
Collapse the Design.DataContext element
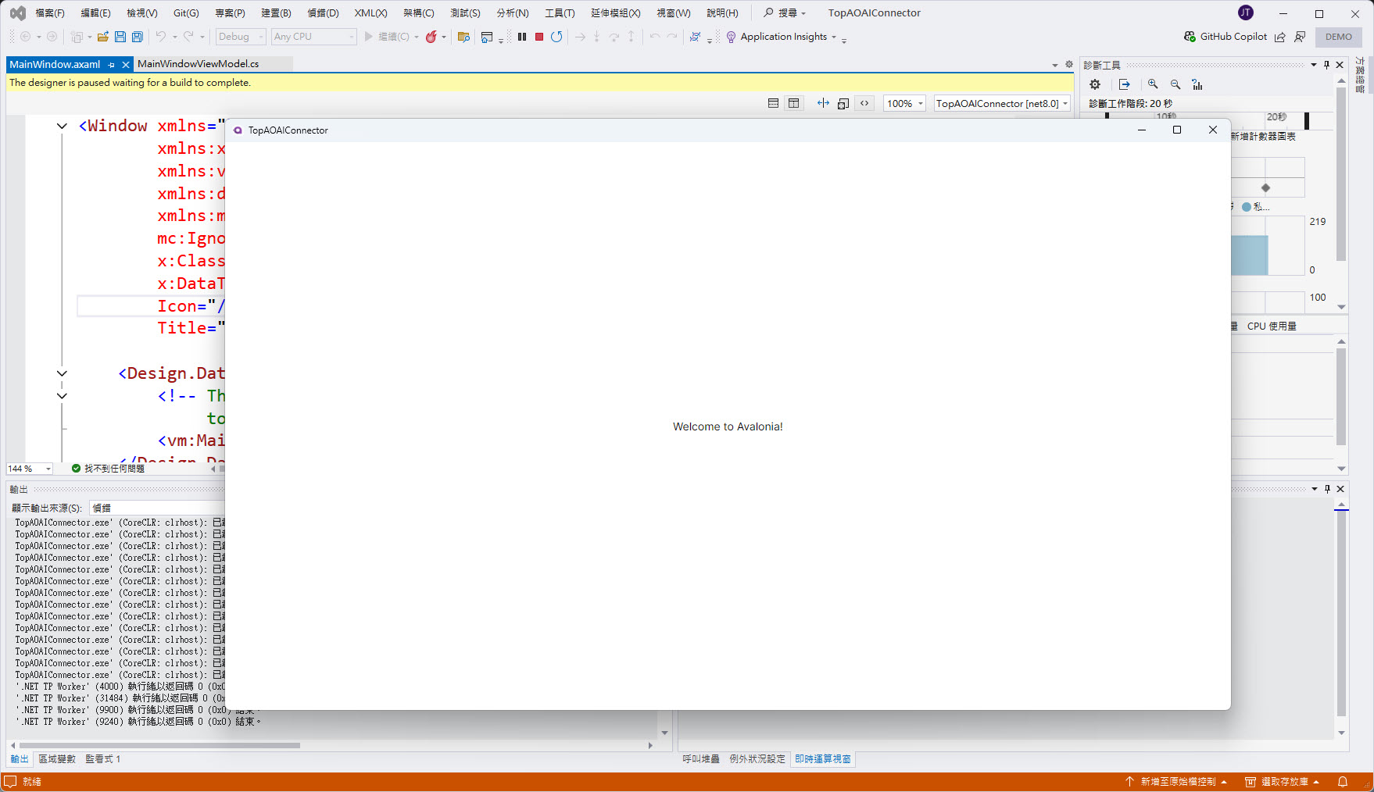(x=62, y=373)
